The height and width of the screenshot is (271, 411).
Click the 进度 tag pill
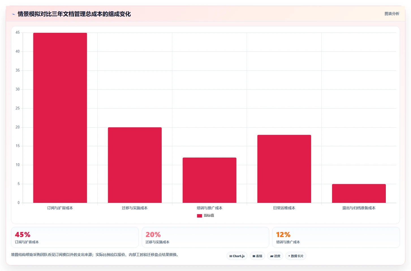click(x=275, y=256)
